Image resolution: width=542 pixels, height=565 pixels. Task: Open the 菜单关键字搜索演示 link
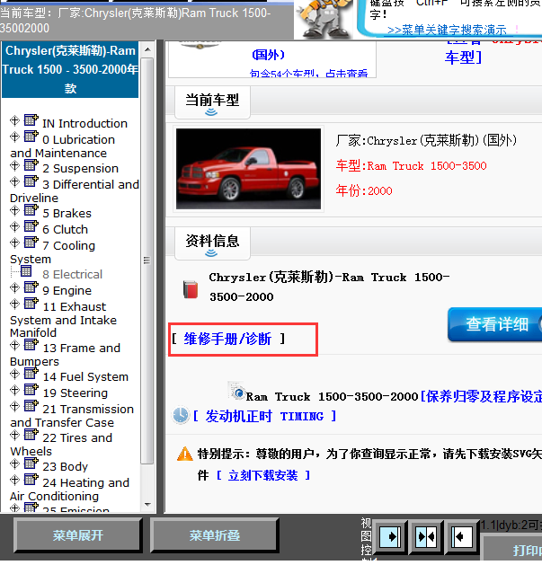click(447, 30)
